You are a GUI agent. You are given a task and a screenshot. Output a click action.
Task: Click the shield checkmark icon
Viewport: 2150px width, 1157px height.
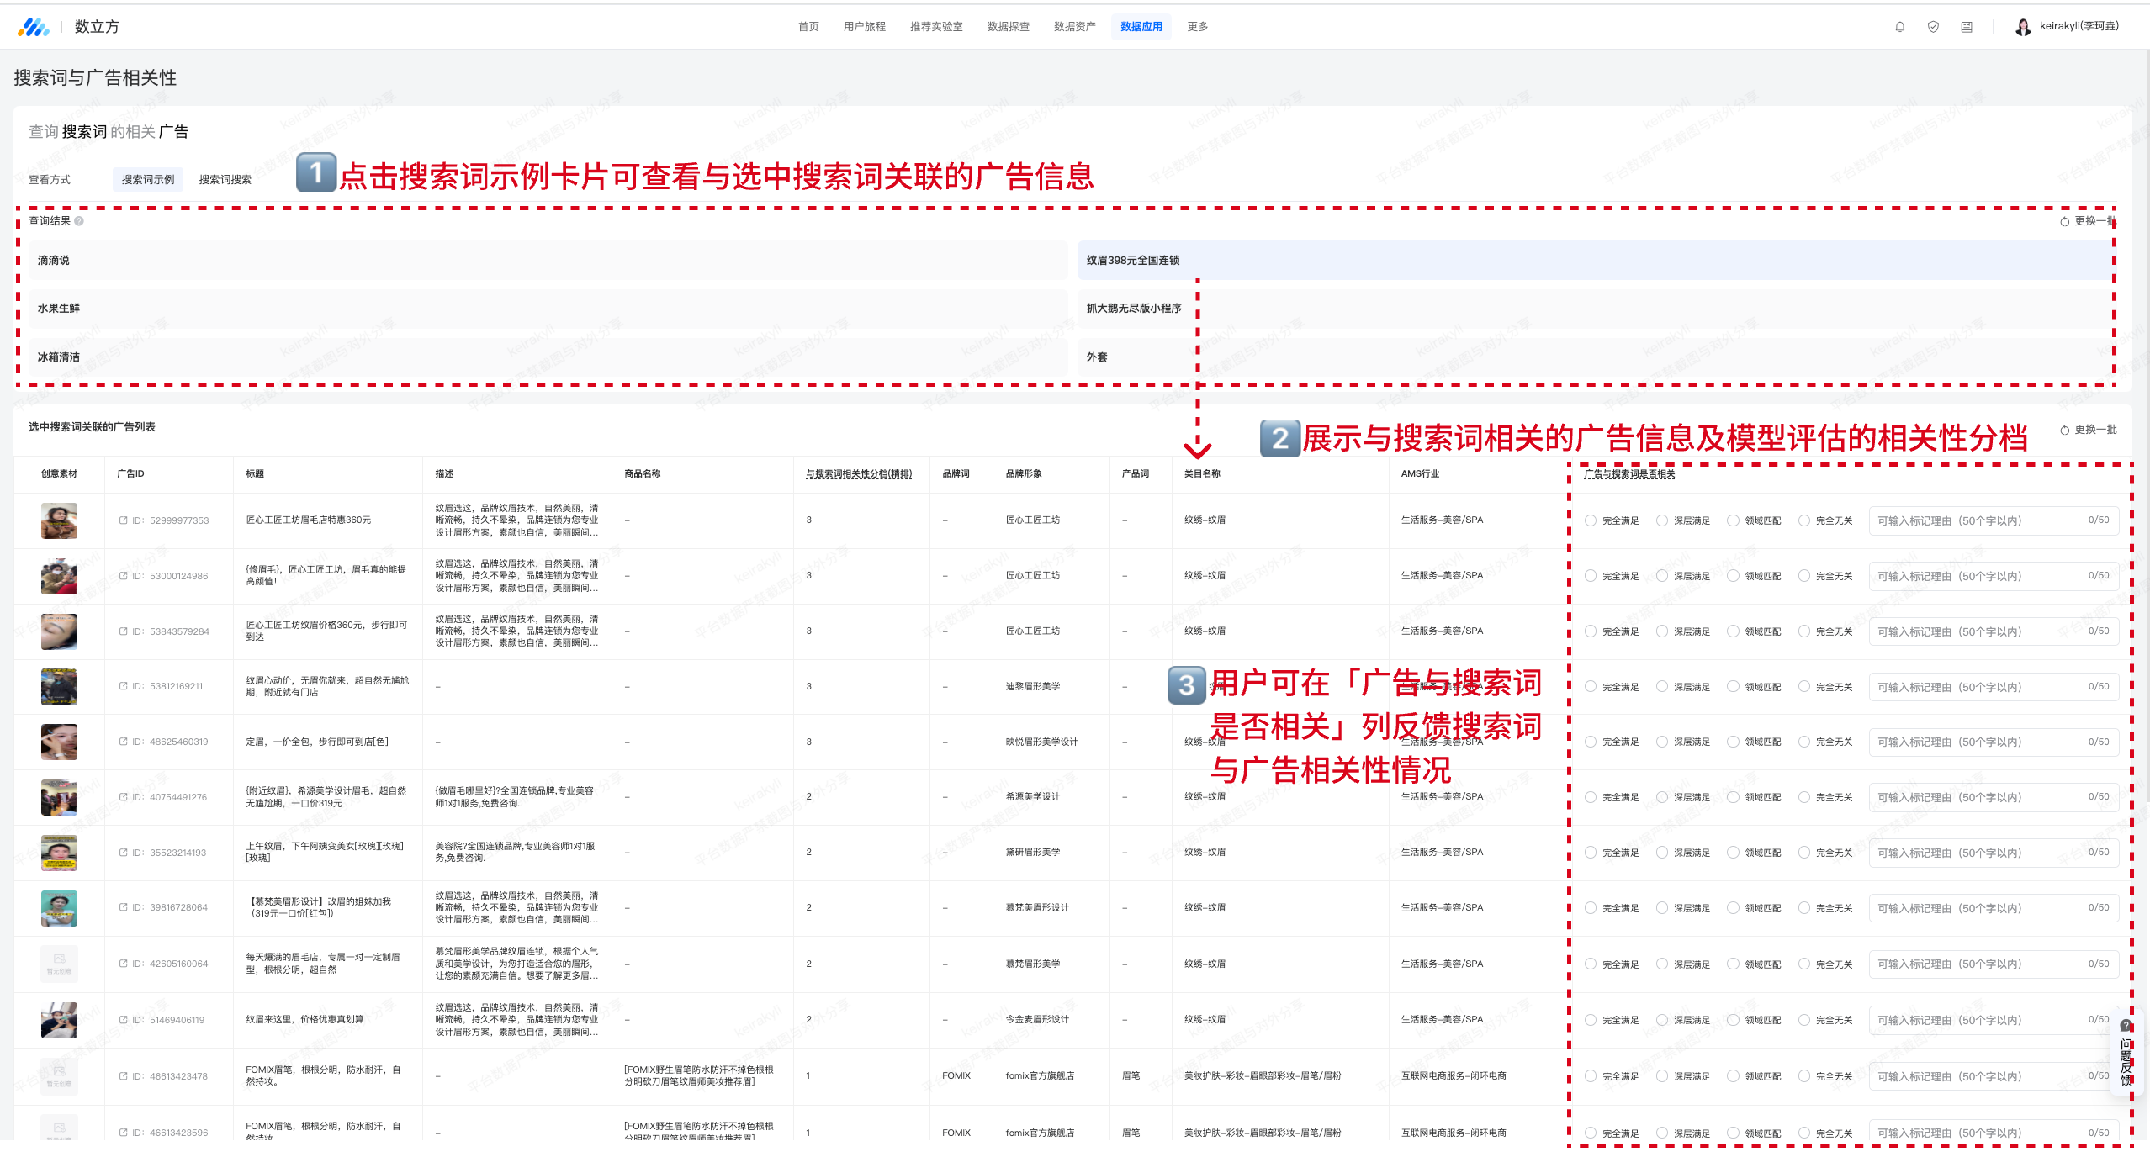(1933, 27)
